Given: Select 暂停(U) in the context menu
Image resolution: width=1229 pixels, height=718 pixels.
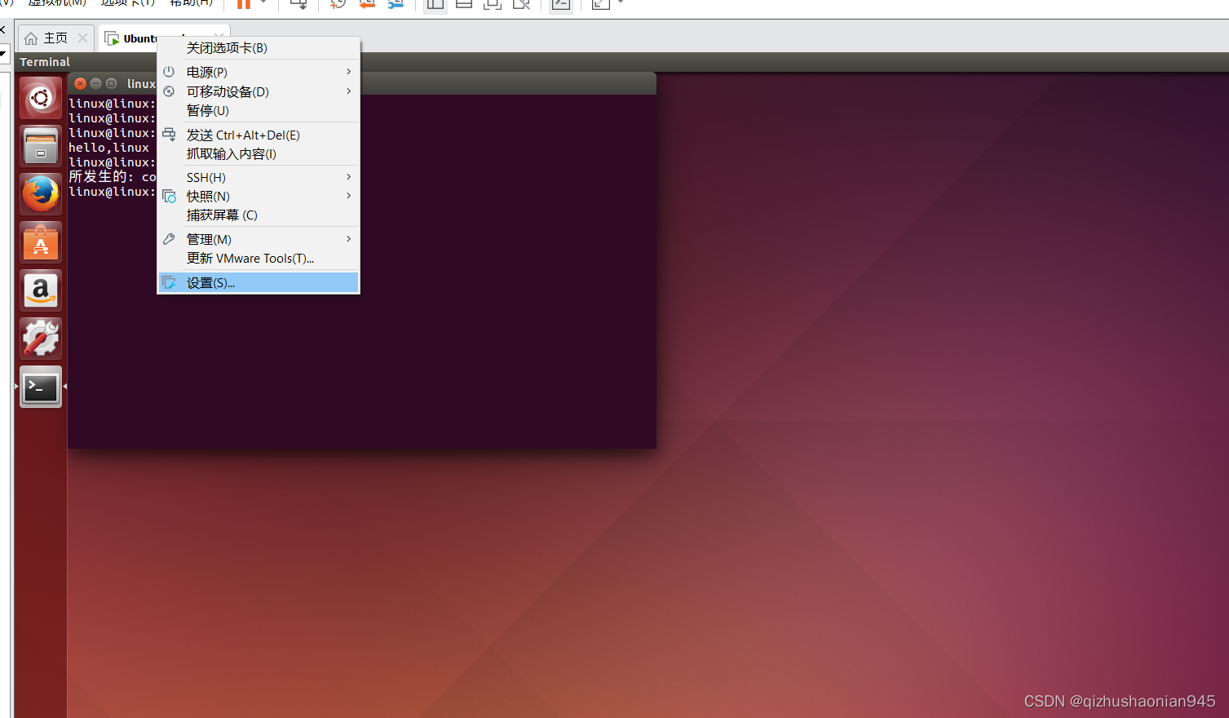Looking at the screenshot, I should click(259, 111).
